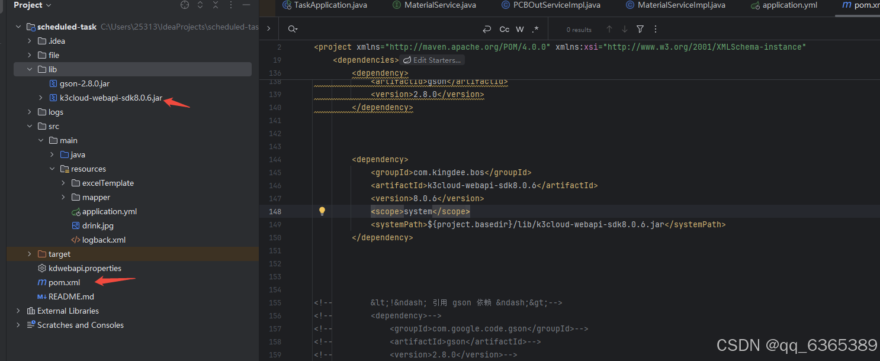This screenshot has height=361, width=880.
Task: Enable regex search mode
Action: (x=535, y=28)
